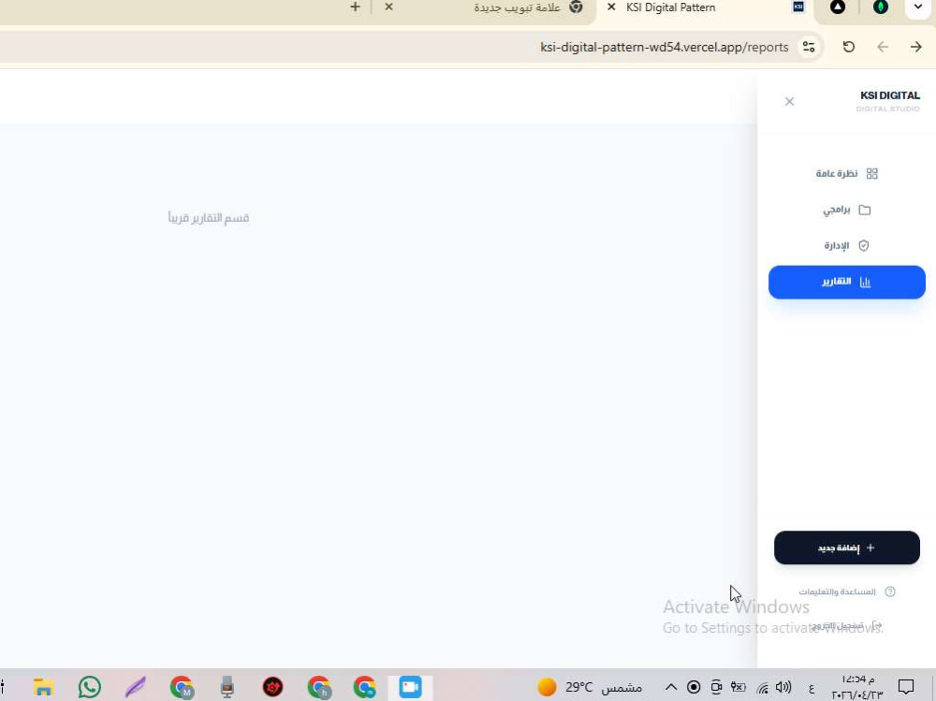Viewport: 936px width, 701px height.
Task: Open برامجي section in sidebar
Action: click(x=846, y=210)
